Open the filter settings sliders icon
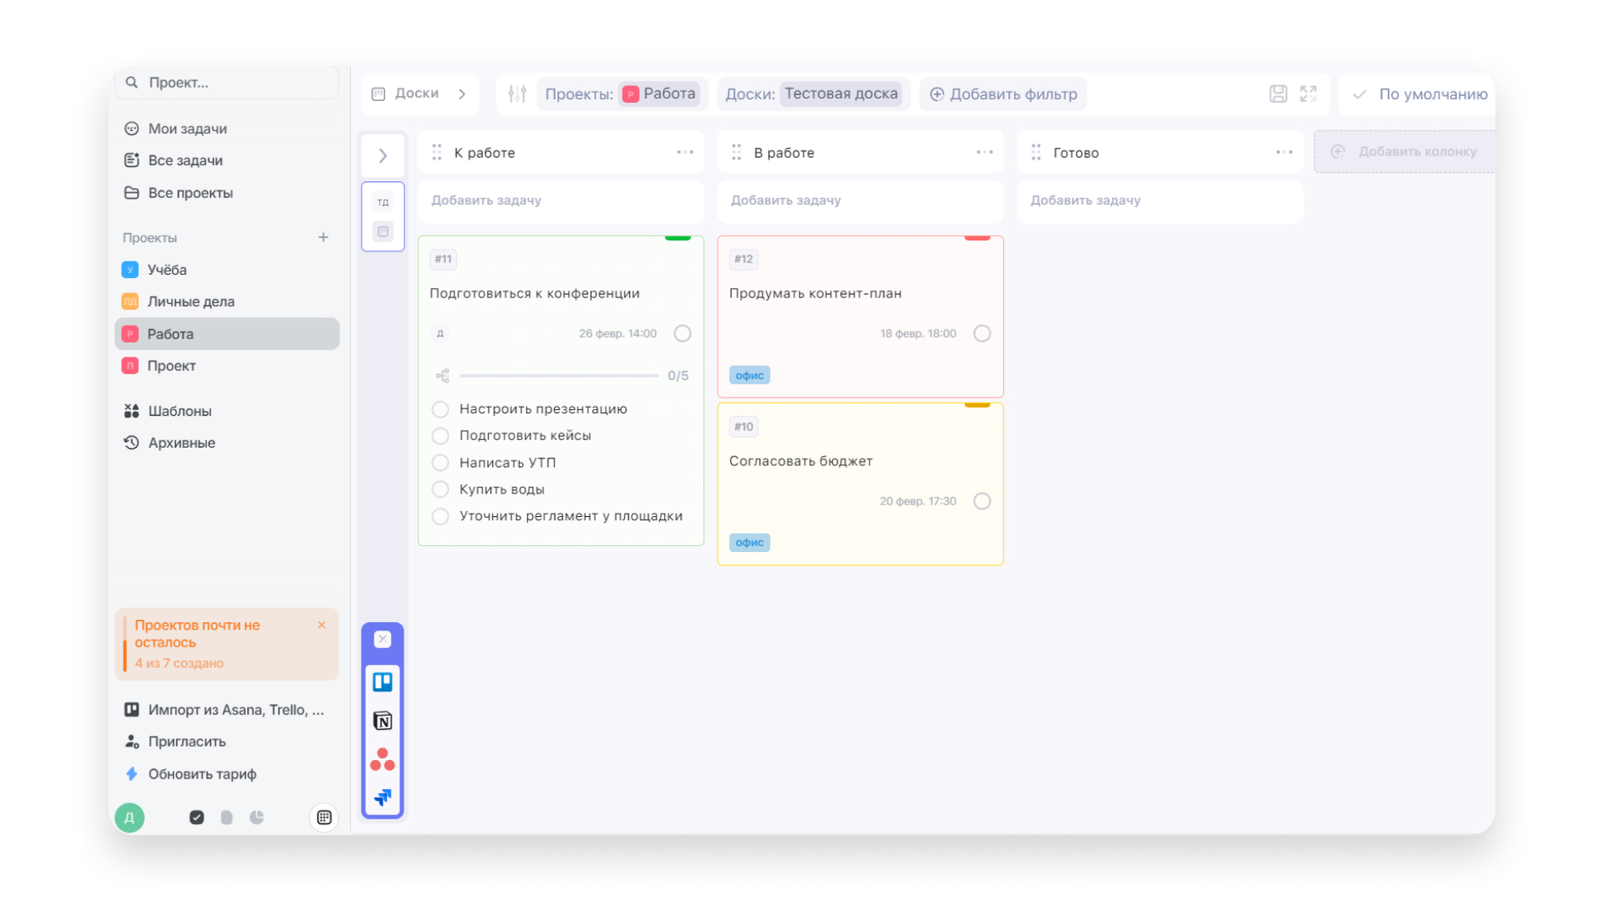 517,94
